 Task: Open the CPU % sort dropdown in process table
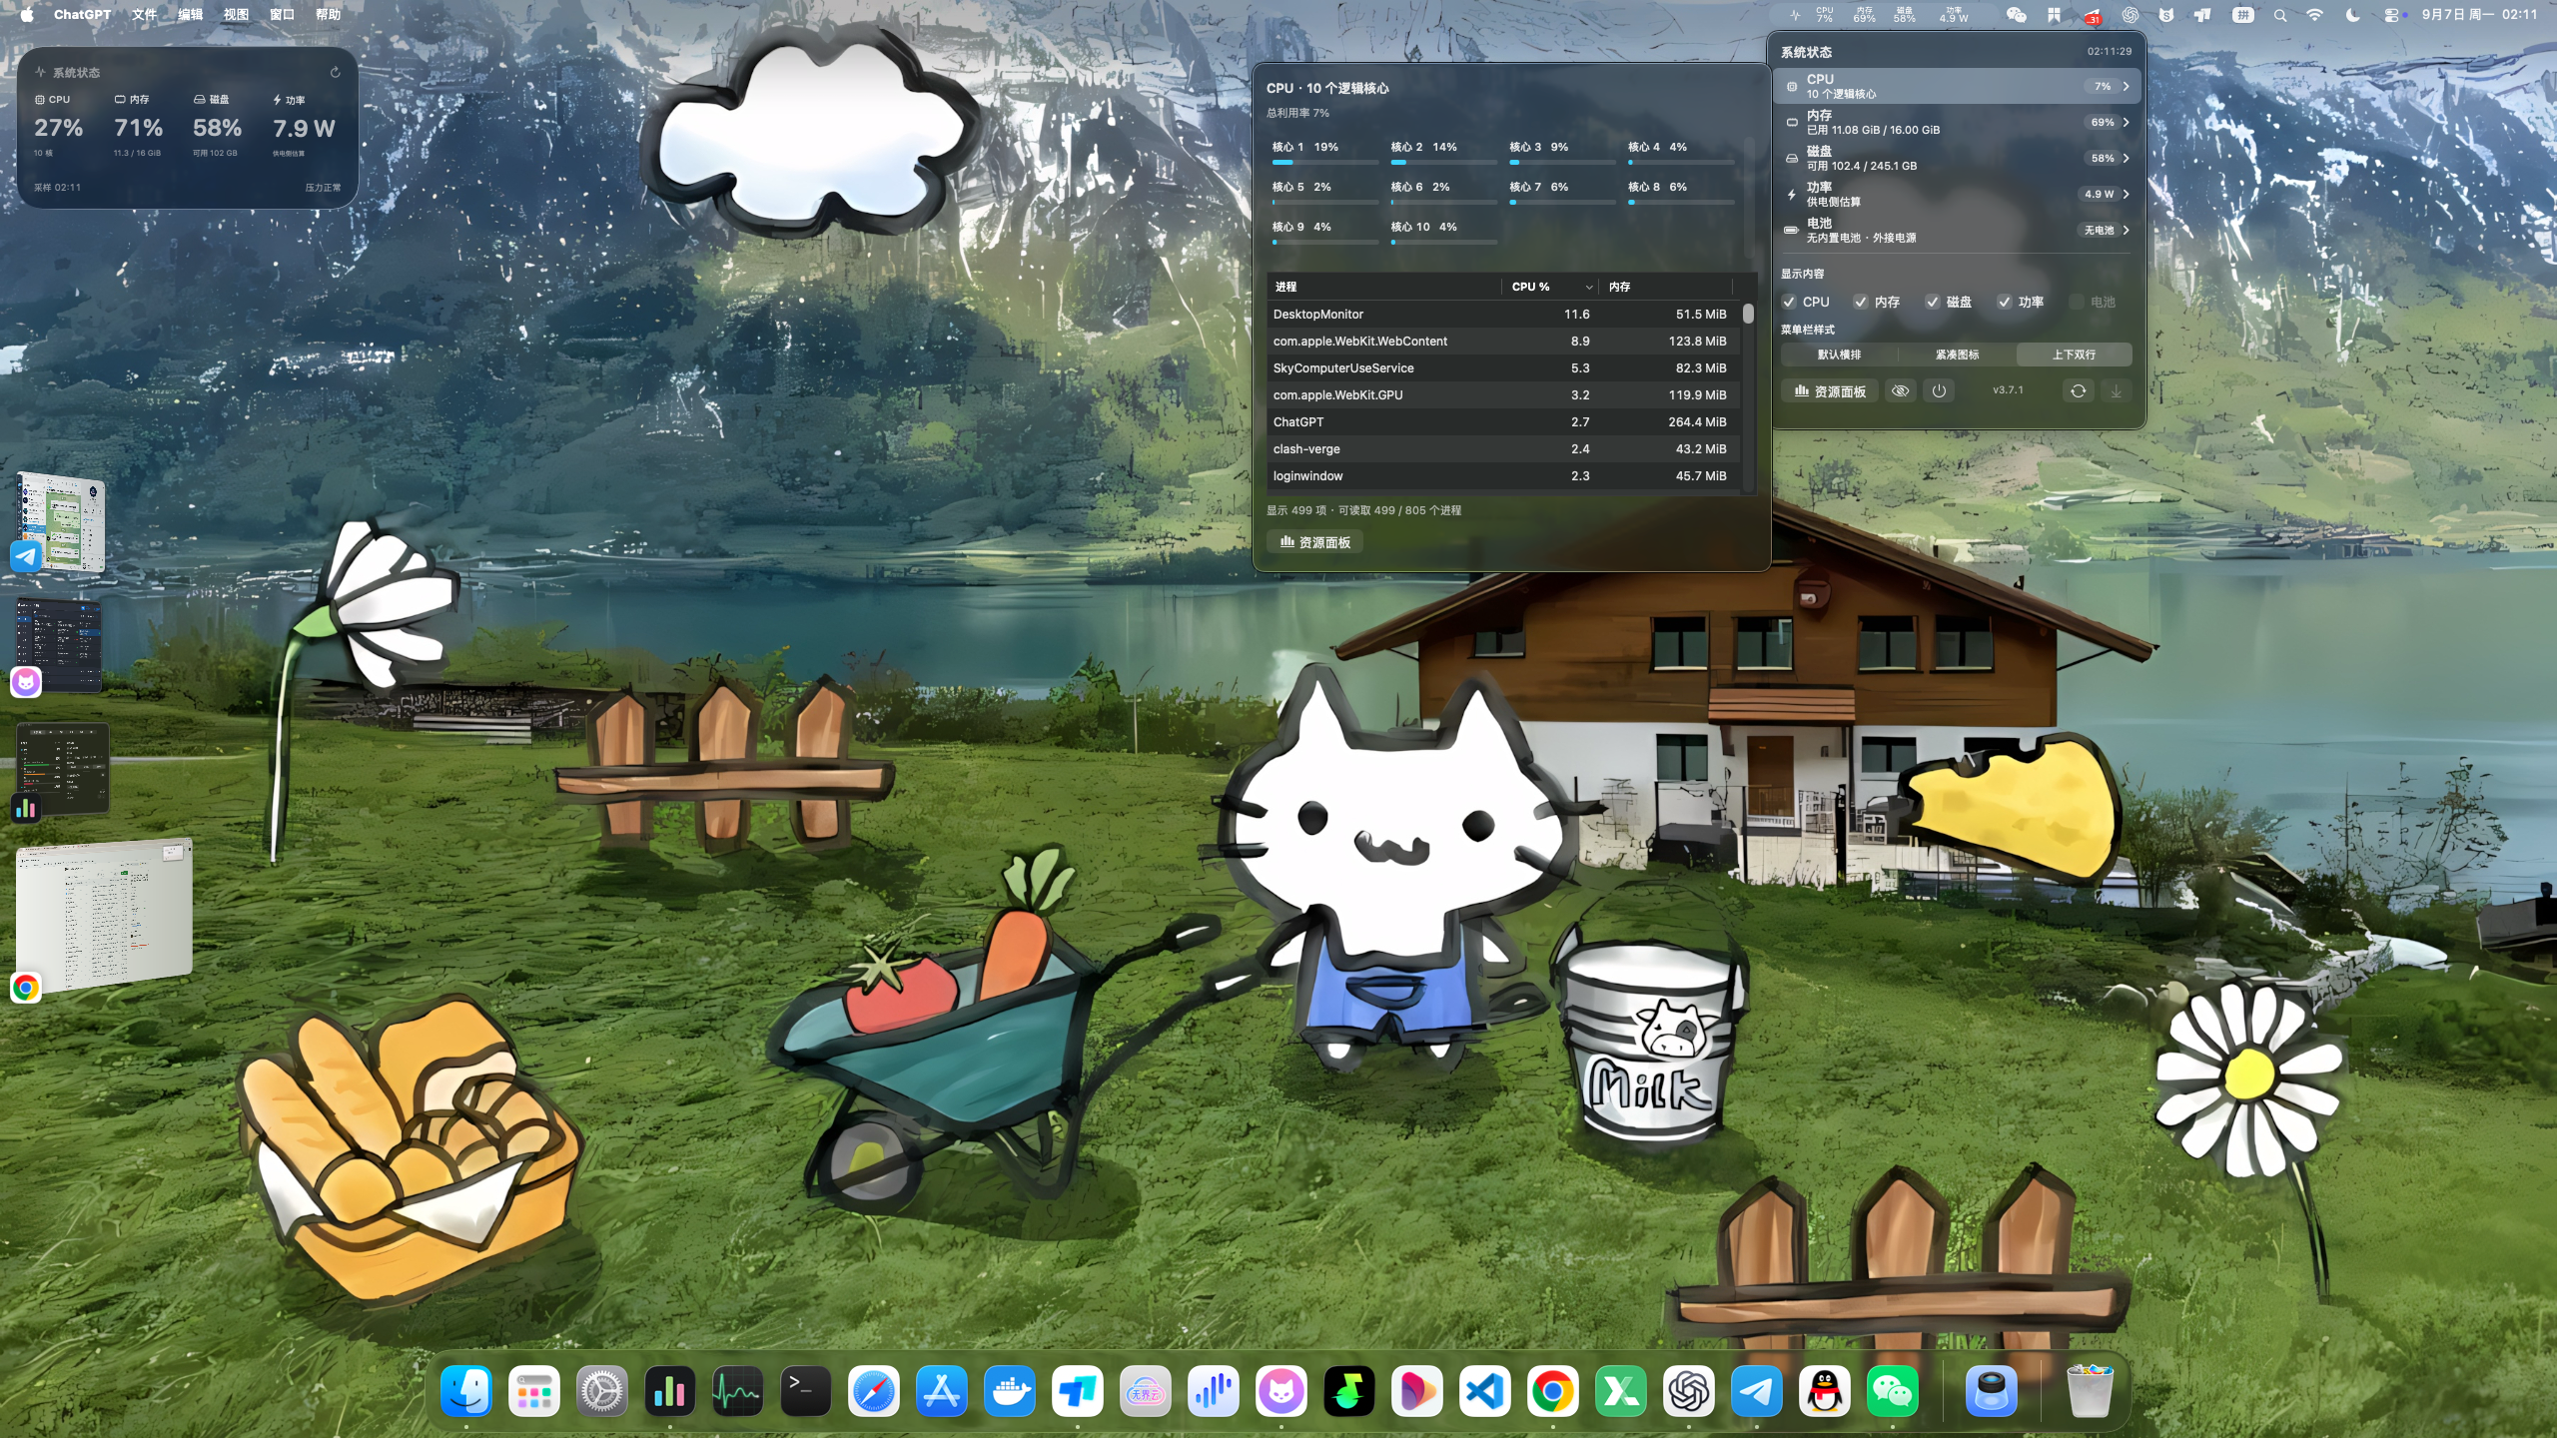tap(1588, 287)
